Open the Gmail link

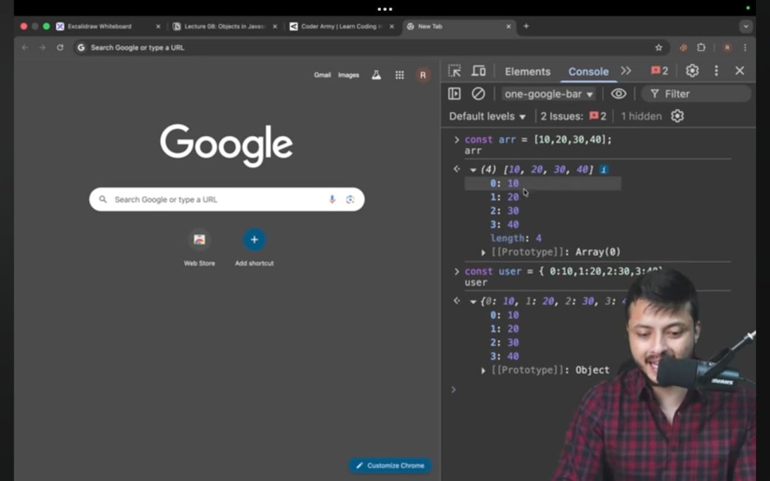click(x=322, y=75)
